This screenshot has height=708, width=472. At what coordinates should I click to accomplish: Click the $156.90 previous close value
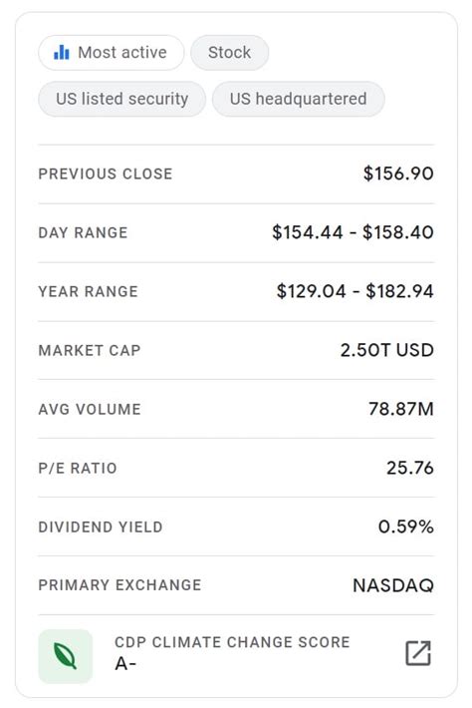click(x=398, y=174)
